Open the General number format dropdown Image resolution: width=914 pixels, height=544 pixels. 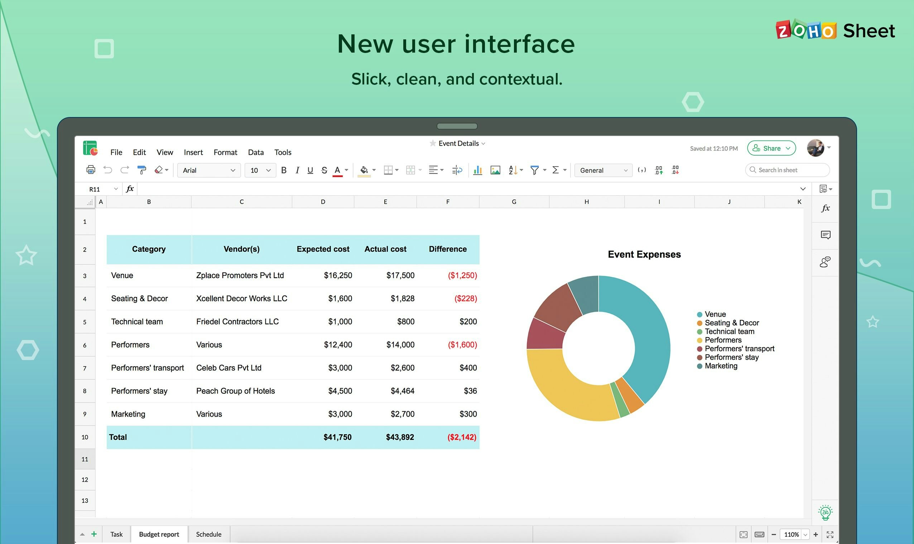(x=603, y=170)
